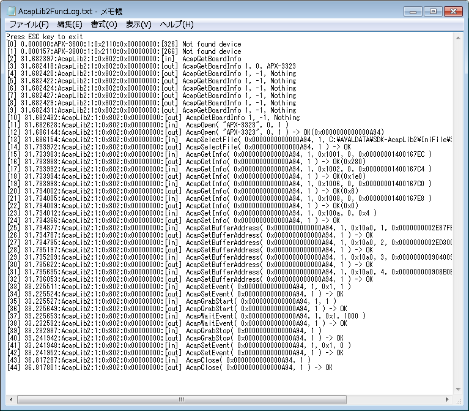This screenshot has height=411, width=469.
Task: Click 'AcapOpen(' on line [11]
Action: (202, 125)
